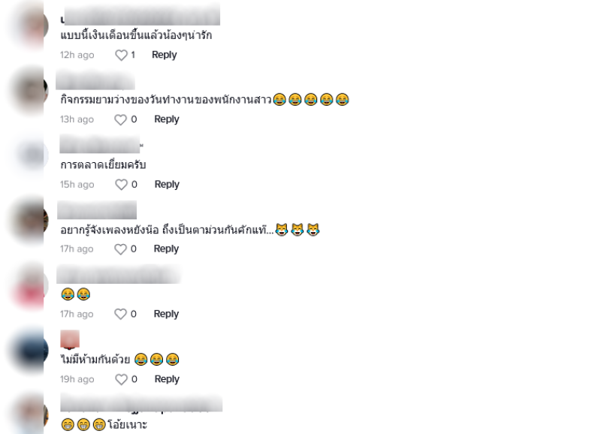Open avatar of the pink-shirt 17h ago commenter
This screenshot has height=434, width=601.
[30, 285]
